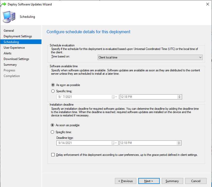Open calendar picker for deadline date
The height and width of the screenshot is (187, 212).
pyautogui.click(x=115, y=143)
